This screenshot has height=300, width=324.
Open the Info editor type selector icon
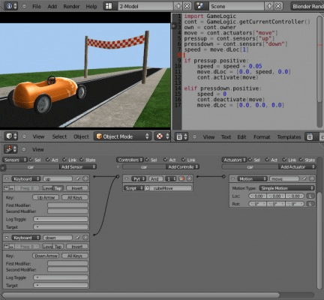pyautogui.click(x=11, y=6)
